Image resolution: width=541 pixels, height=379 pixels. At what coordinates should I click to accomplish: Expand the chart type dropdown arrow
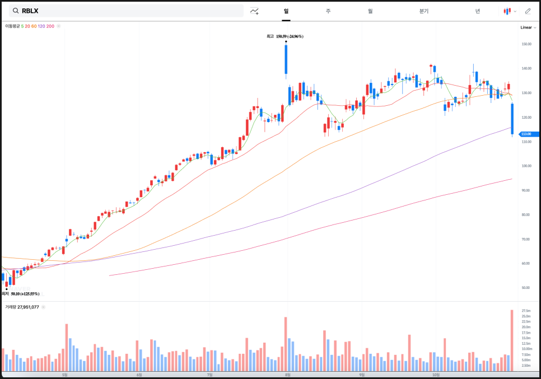(x=515, y=11)
